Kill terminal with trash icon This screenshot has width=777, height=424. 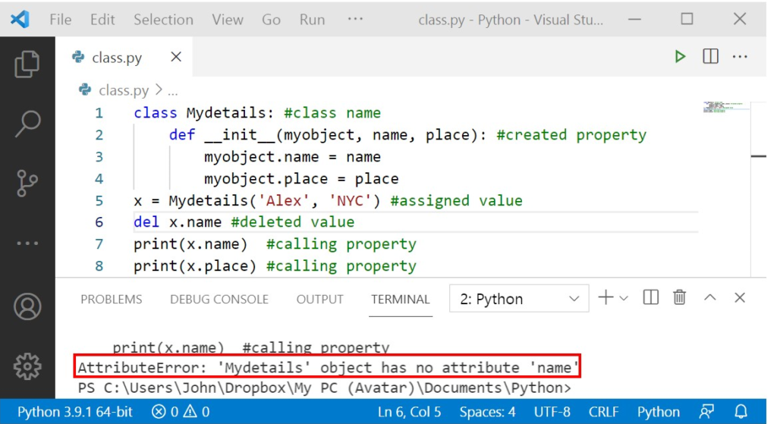pyautogui.click(x=679, y=297)
